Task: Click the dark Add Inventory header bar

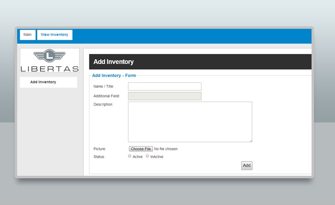Action: coord(200,62)
